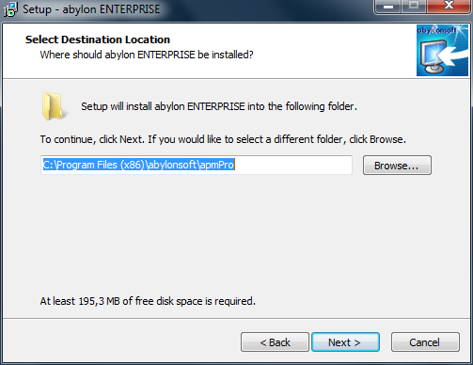The width and height of the screenshot is (473, 365).
Task: Click inside the destination folder path field
Action: coord(197,165)
